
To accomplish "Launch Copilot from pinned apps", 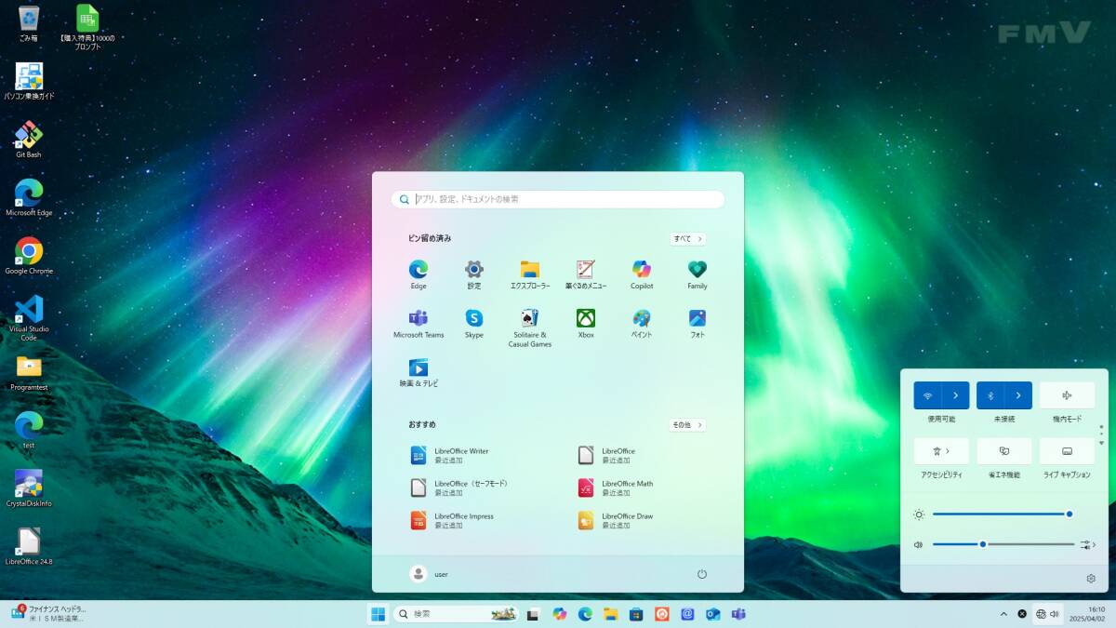I will (642, 274).
